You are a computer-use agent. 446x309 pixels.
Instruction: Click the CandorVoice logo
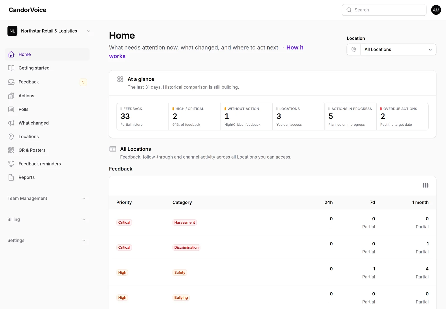click(x=28, y=10)
